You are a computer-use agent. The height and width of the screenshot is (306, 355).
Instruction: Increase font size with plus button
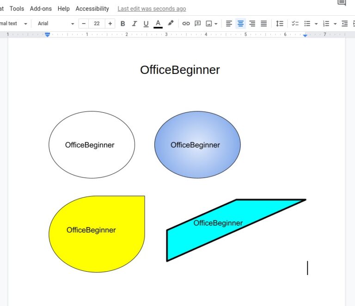110,24
